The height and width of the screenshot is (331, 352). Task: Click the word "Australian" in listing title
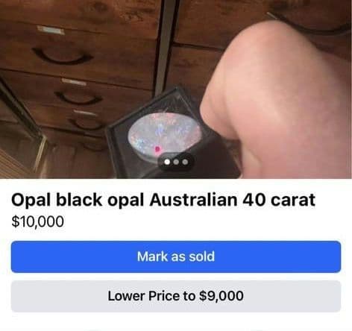point(193,200)
